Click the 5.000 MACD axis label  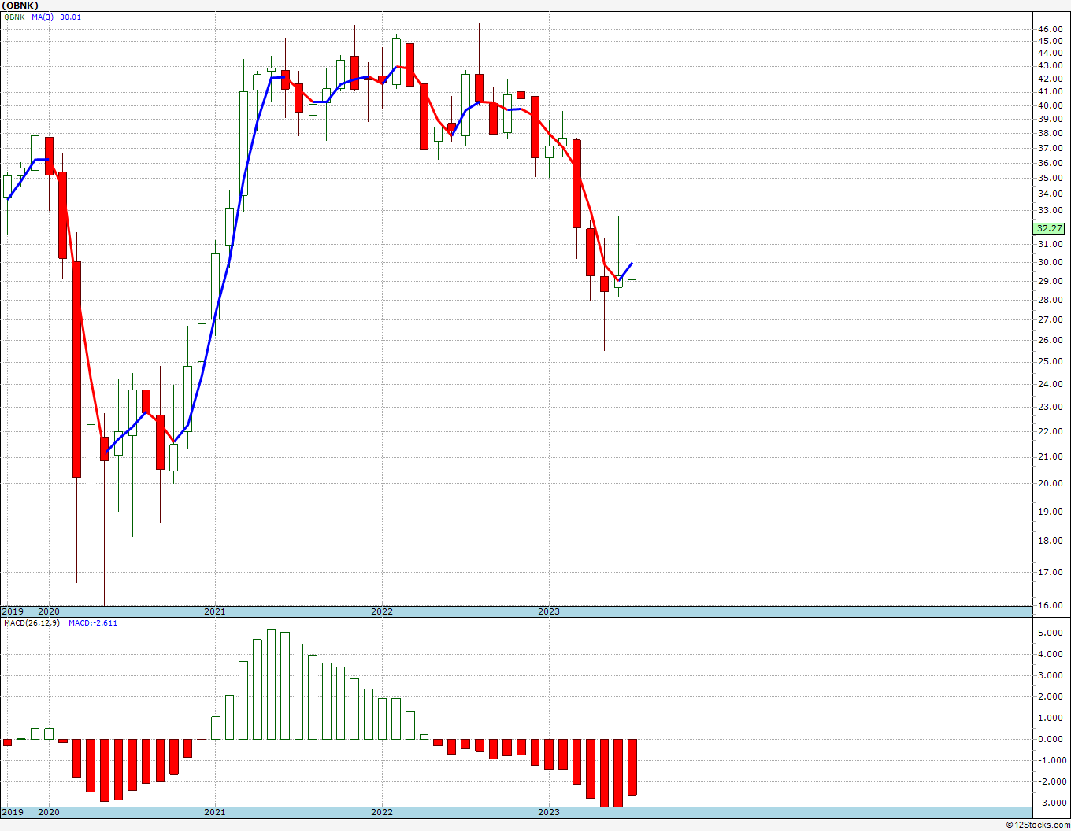1050,633
